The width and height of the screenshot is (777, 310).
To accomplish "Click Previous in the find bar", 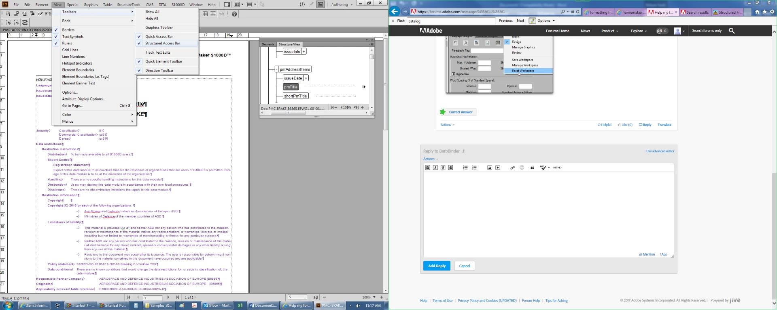I will tap(505, 21).
